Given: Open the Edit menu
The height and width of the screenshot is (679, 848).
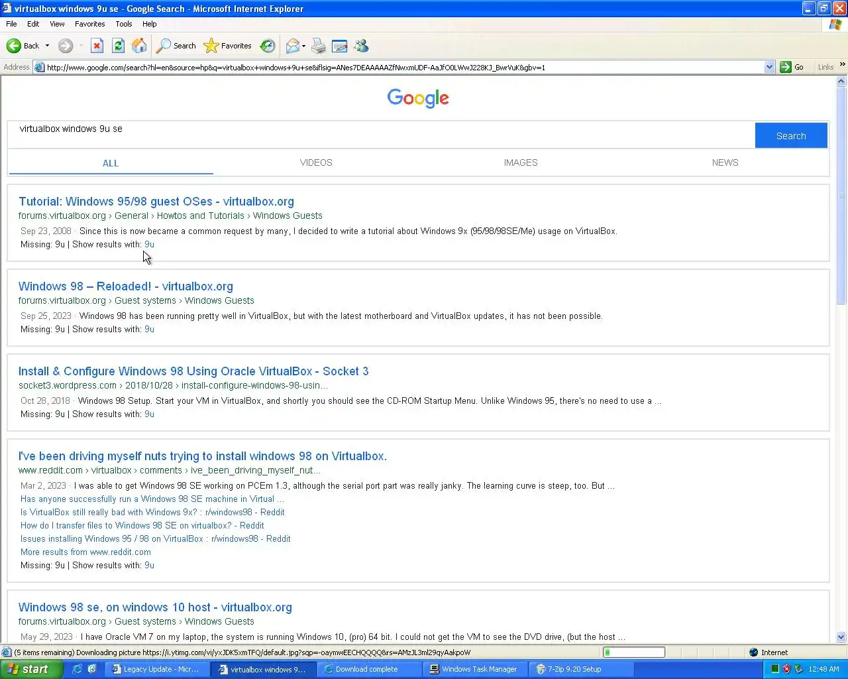Looking at the screenshot, I should pos(33,24).
